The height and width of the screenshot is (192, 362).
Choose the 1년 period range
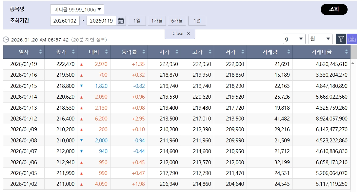coord(197,21)
